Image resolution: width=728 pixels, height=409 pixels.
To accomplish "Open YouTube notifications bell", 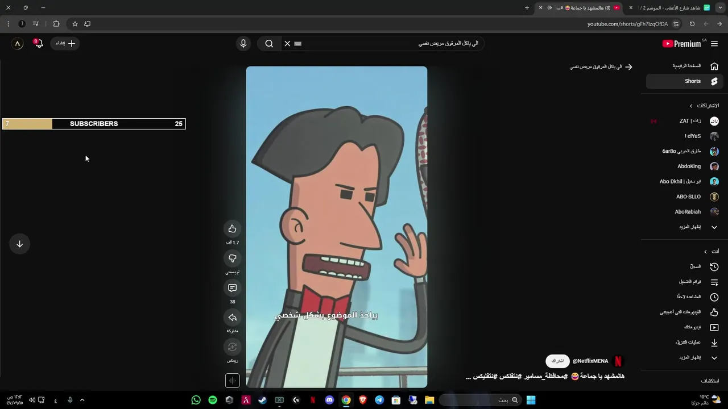I will [38, 43].
